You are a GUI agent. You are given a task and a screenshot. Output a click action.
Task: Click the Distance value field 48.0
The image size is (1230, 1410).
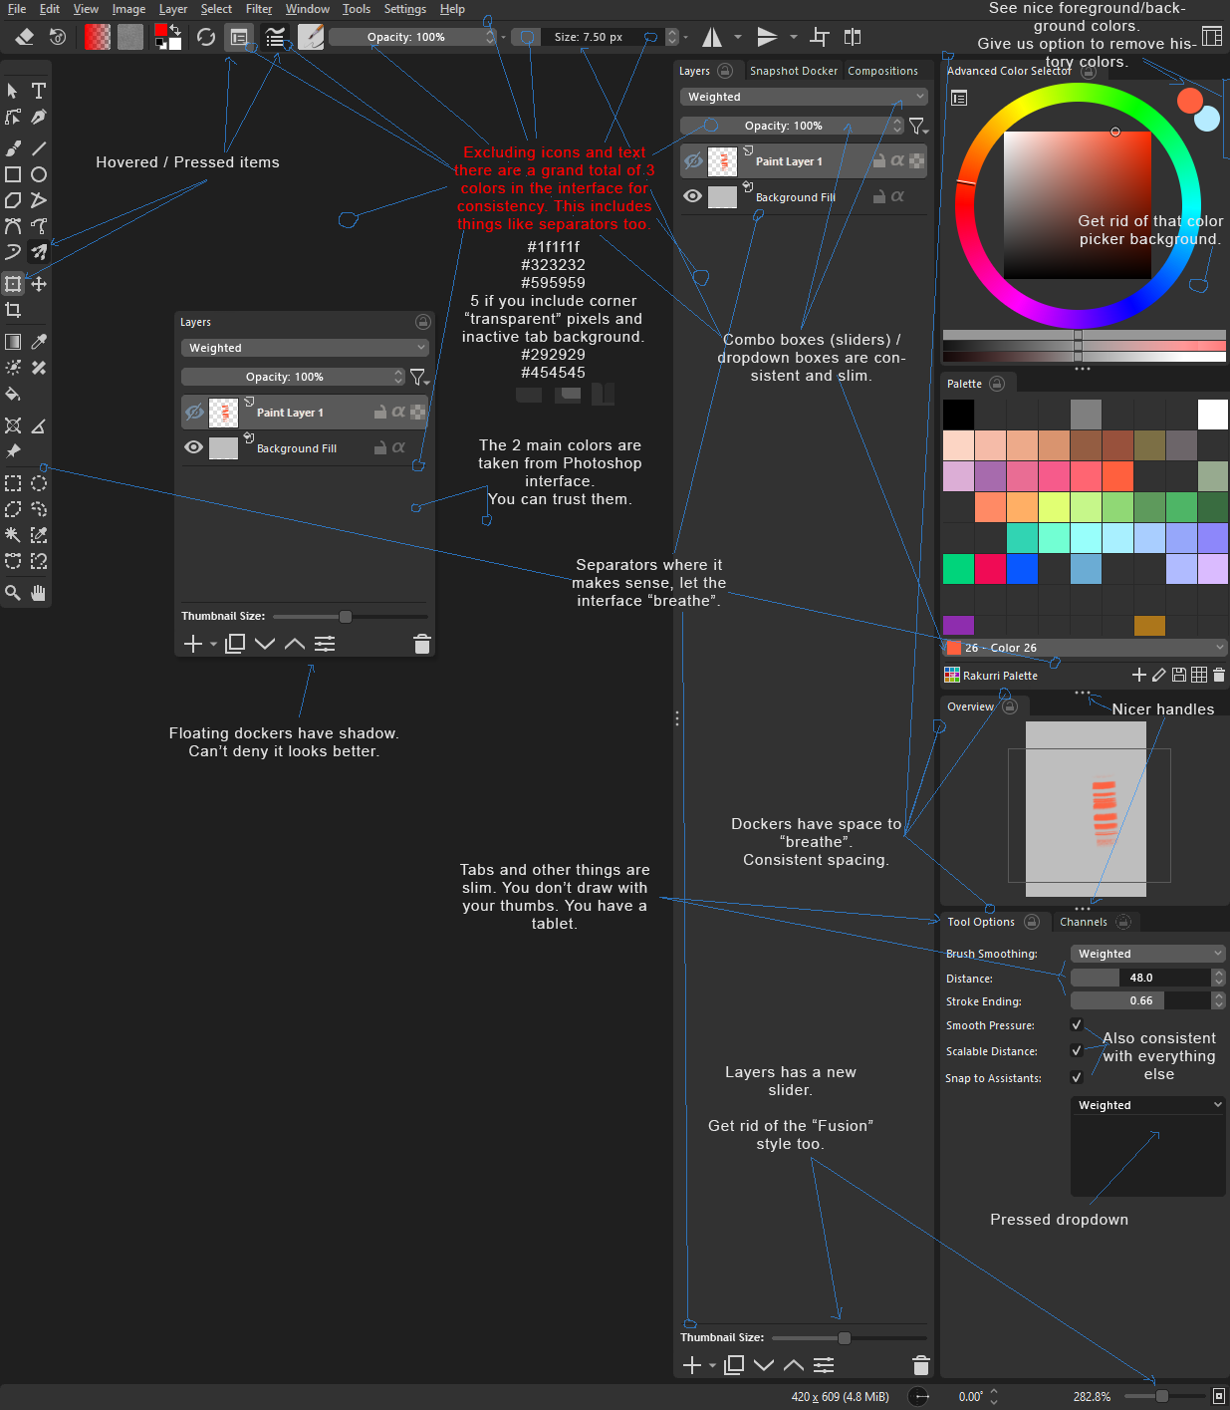point(1140,978)
